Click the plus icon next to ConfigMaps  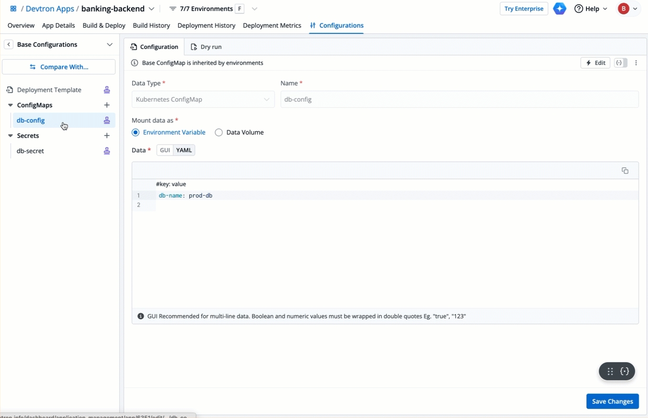click(x=107, y=105)
